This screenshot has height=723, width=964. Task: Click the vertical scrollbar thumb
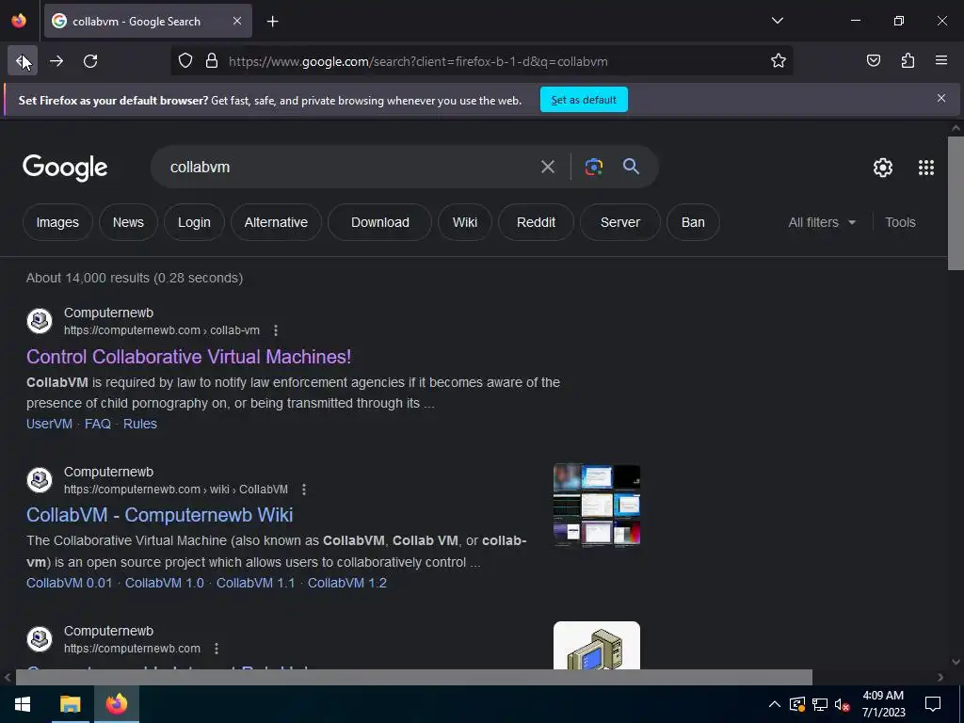(x=956, y=203)
